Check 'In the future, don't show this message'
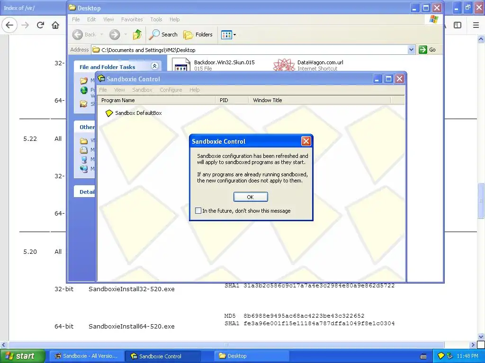 198,210
